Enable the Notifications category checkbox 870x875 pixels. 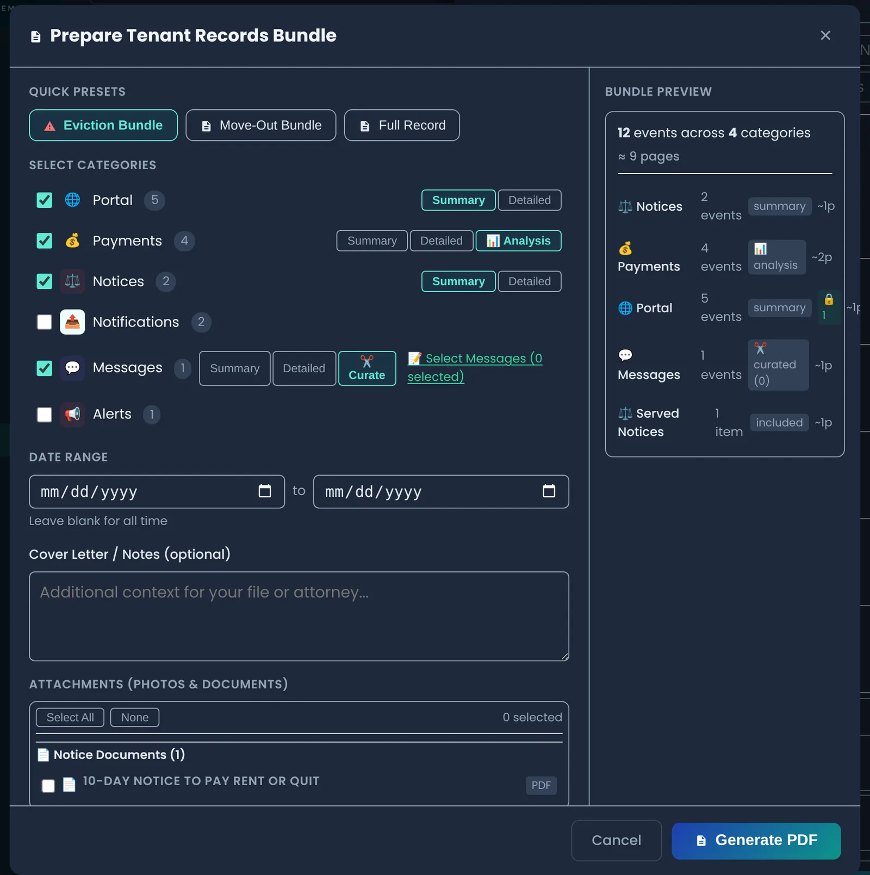tap(45, 322)
